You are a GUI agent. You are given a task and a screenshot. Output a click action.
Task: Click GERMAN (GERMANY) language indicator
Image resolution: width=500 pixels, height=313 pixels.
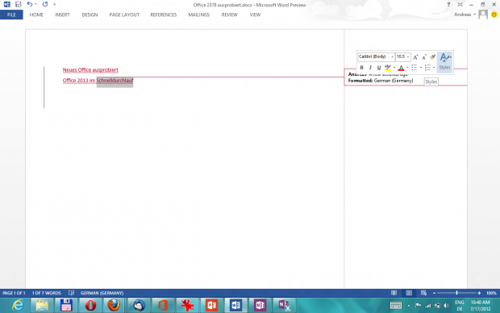(x=102, y=293)
